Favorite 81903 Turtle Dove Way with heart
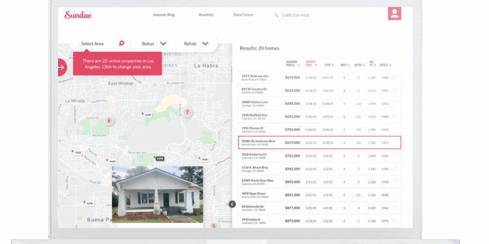Screen dimensions: 489x244 tap(395, 182)
